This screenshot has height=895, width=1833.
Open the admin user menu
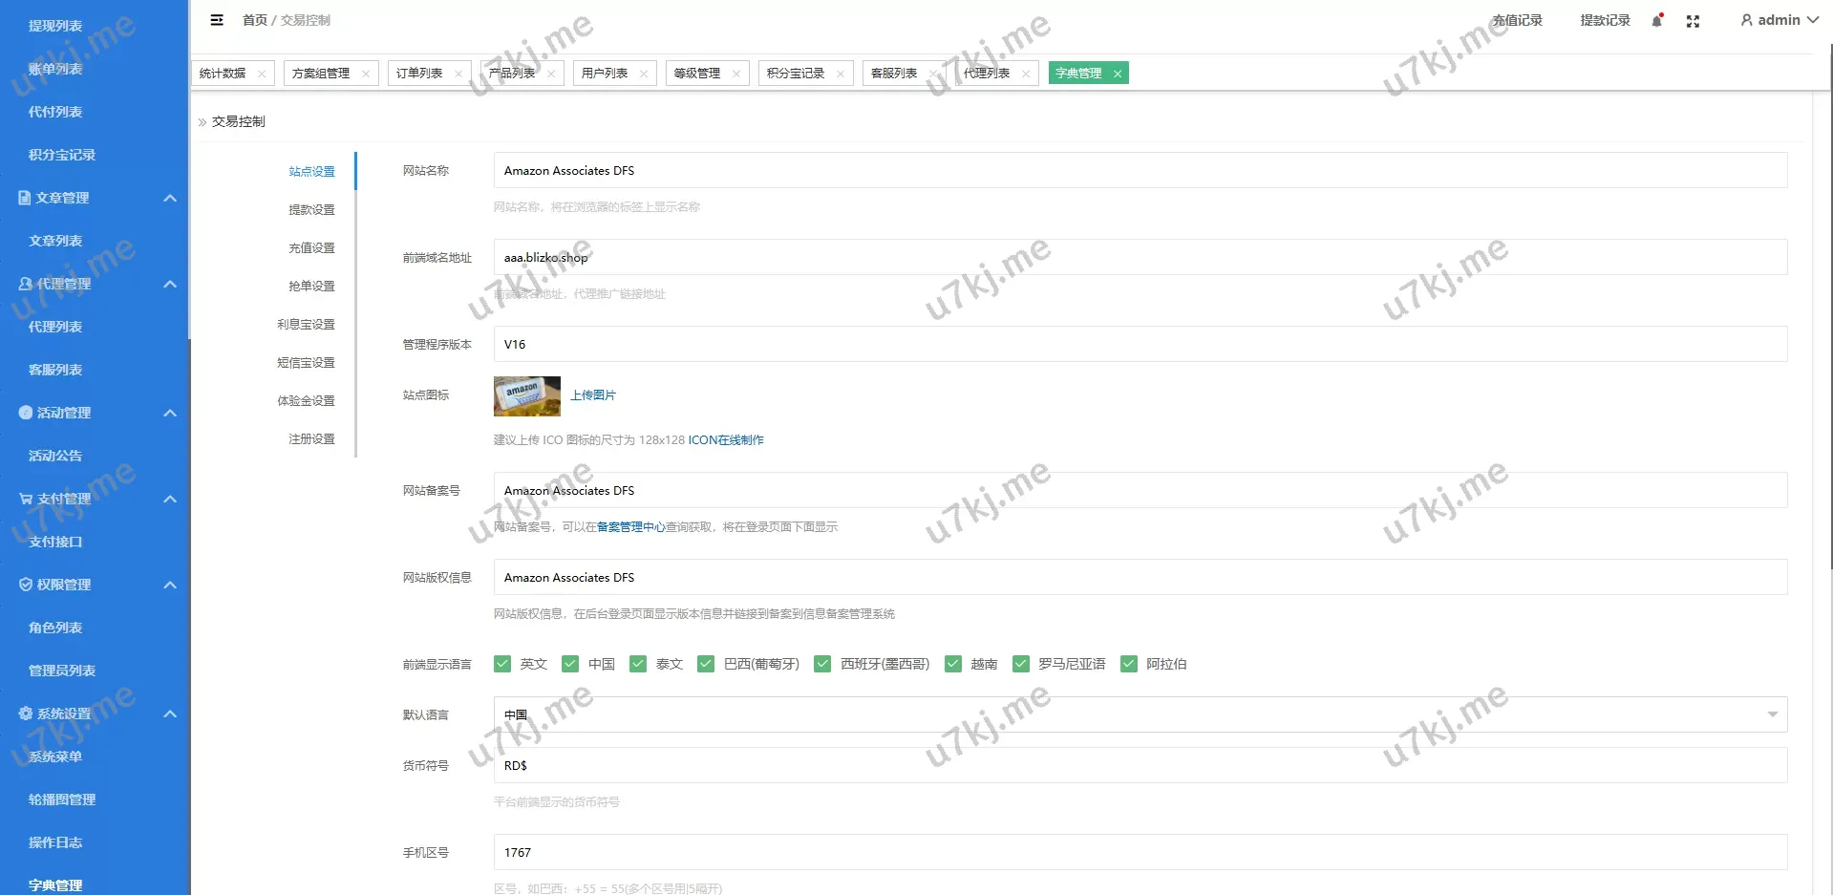click(1779, 20)
